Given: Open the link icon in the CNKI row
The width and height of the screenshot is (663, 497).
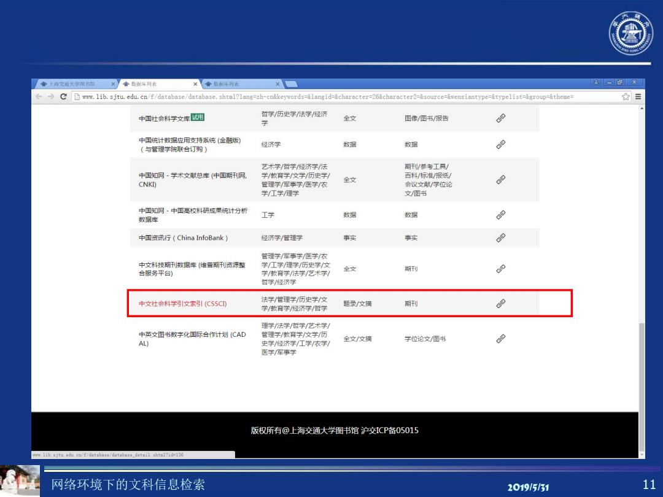Looking at the screenshot, I should pyautogui.click(x=501, y=180).
